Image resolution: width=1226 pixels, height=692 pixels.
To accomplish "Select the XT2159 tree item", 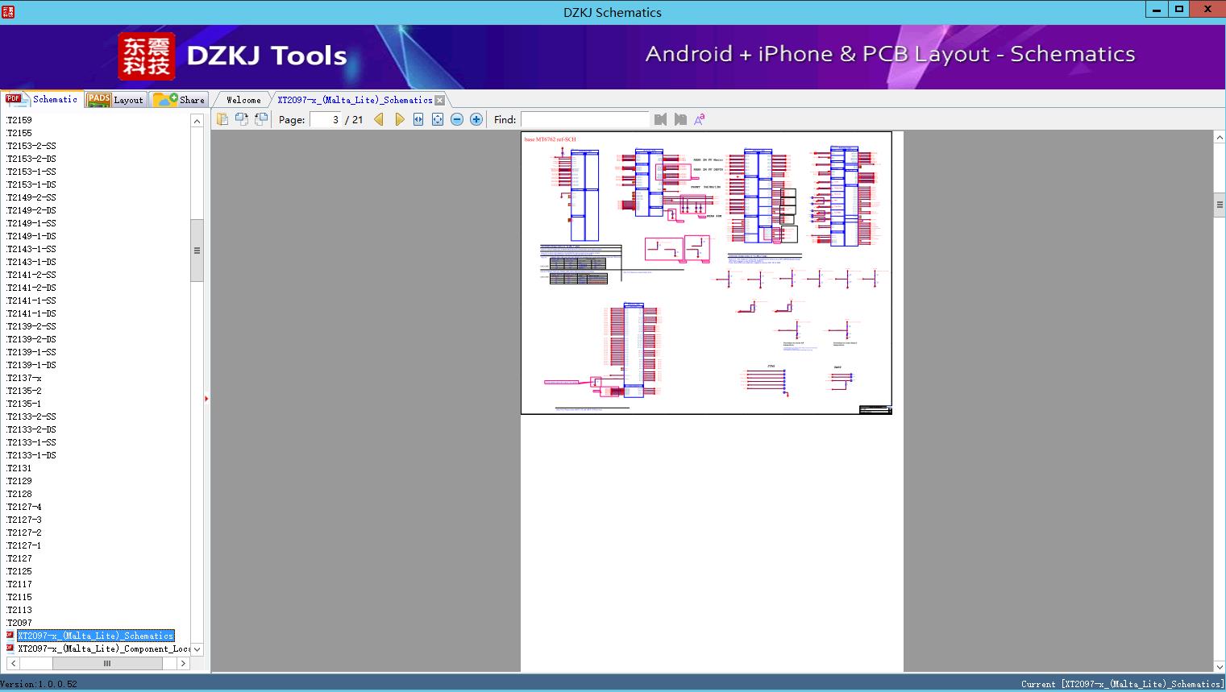I will [19, 120].
